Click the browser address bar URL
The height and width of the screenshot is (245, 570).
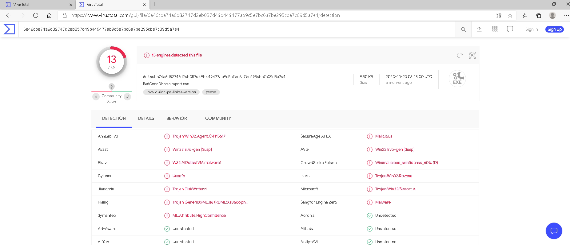pyautogui.click(x=205, y=15)
